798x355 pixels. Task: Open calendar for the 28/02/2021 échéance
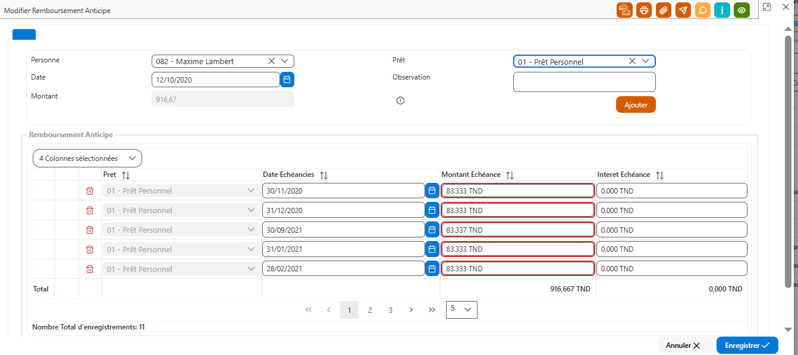[432, 269]
